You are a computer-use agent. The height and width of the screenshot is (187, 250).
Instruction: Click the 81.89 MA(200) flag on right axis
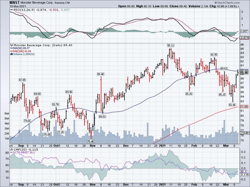pyautogui.click(x=244, y=106)
